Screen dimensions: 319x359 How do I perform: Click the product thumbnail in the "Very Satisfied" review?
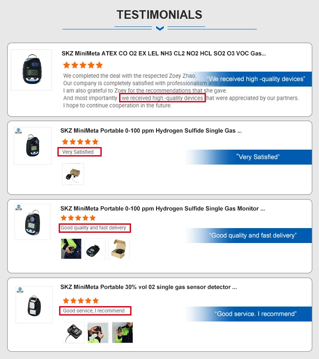coord(32,145)
